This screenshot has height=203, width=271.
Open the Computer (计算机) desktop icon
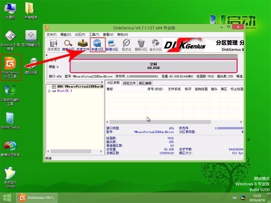pos(10,11)
